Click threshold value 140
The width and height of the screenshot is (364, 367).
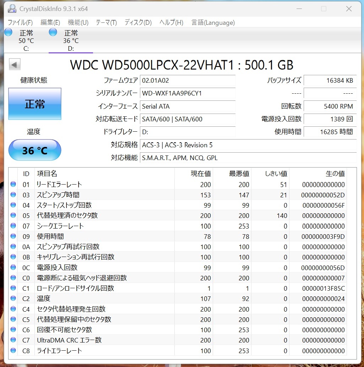point(282,215)
